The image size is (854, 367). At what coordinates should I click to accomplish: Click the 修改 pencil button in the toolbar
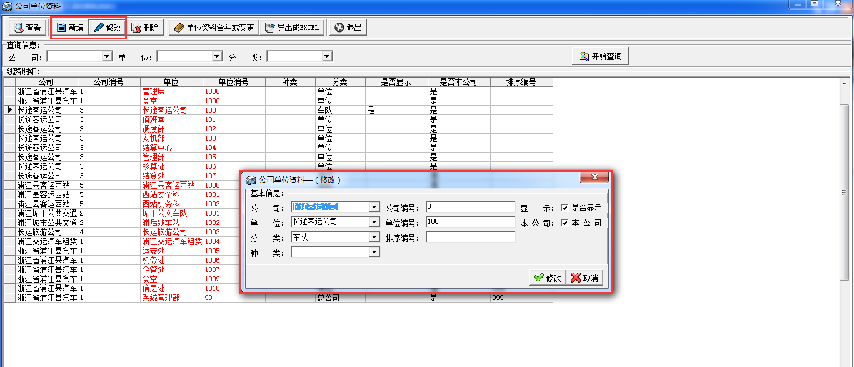pos(107,28)
